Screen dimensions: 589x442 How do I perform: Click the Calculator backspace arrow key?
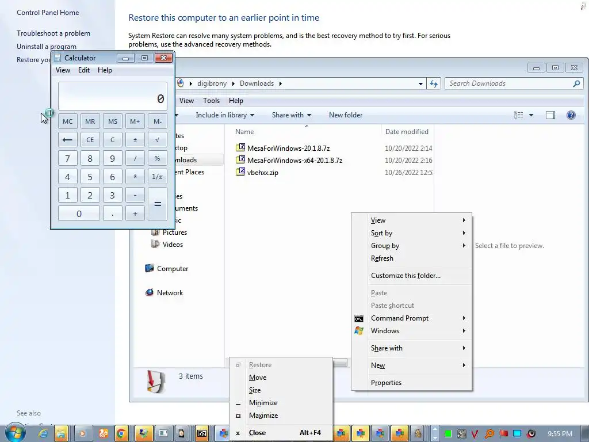(68, 140)
